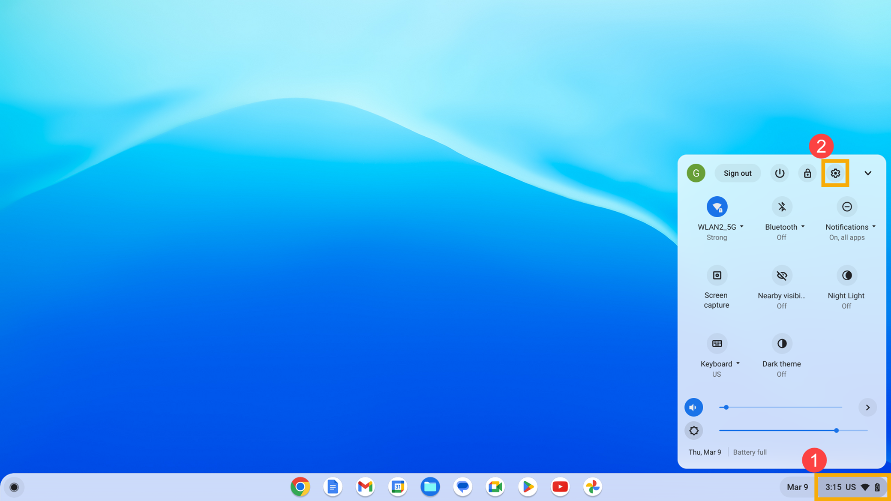Open Google Files app from taskbar
Image resolution: width=891 pixels, height=501 pixels.
pyautogui.click(x=430, y=486)
